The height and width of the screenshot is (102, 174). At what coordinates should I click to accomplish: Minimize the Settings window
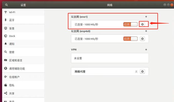(x=165, y=5)
